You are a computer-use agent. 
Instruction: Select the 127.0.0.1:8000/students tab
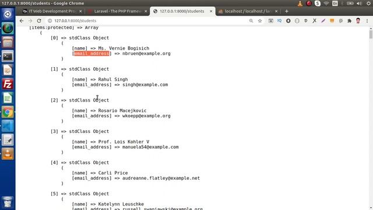point(182,11)
